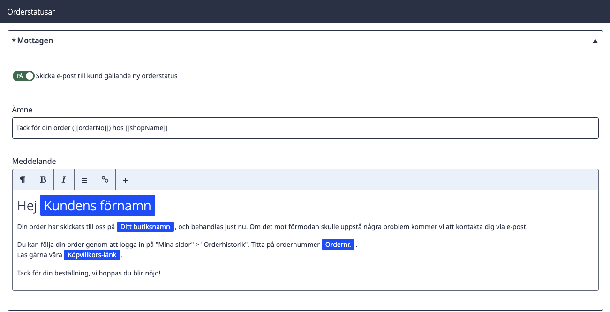610x312 pixels.
Task: Select the Kundens förnamn placeholder tag
Action: pos(98,206)
